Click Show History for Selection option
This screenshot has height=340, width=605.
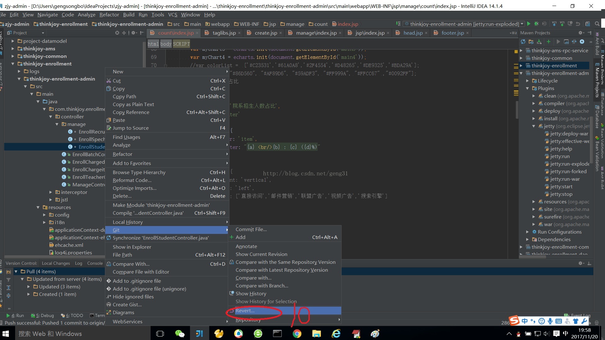pos(266,301)
